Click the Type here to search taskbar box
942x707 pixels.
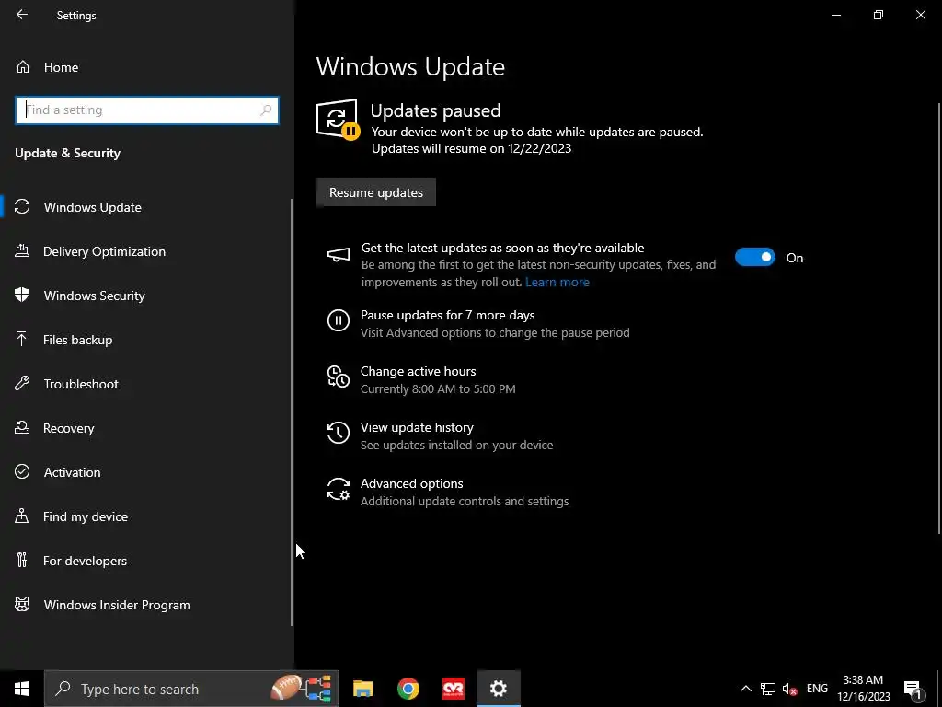(191, 689)
